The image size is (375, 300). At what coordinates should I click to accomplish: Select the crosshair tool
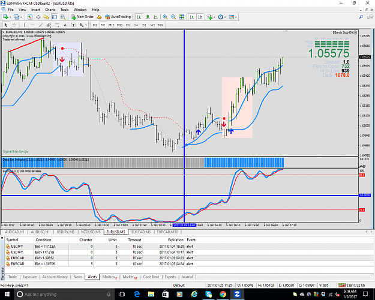[x=14, y=25]
